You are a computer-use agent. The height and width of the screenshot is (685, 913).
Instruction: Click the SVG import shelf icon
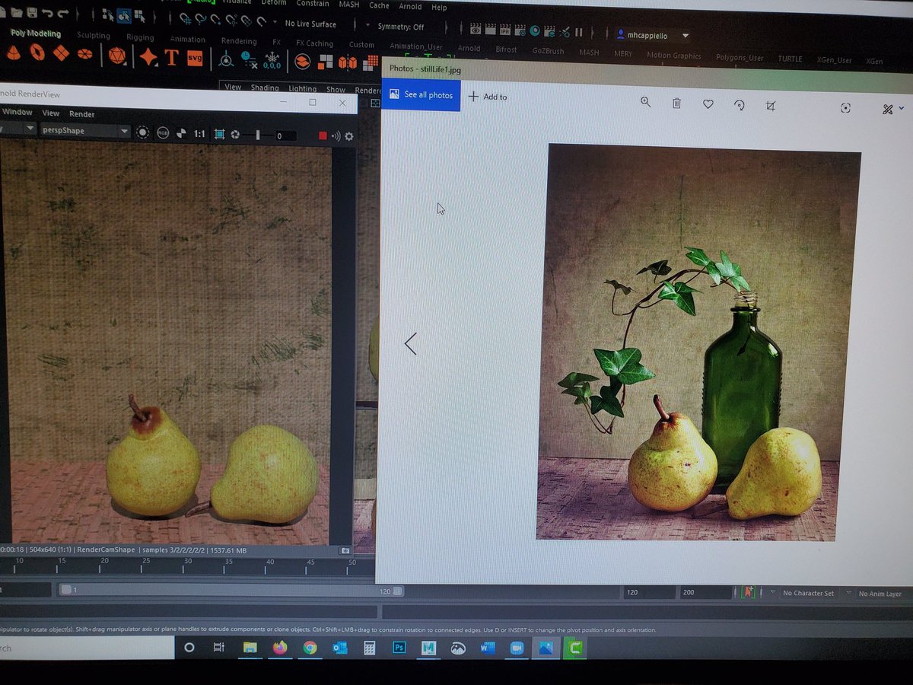point(195,58)
